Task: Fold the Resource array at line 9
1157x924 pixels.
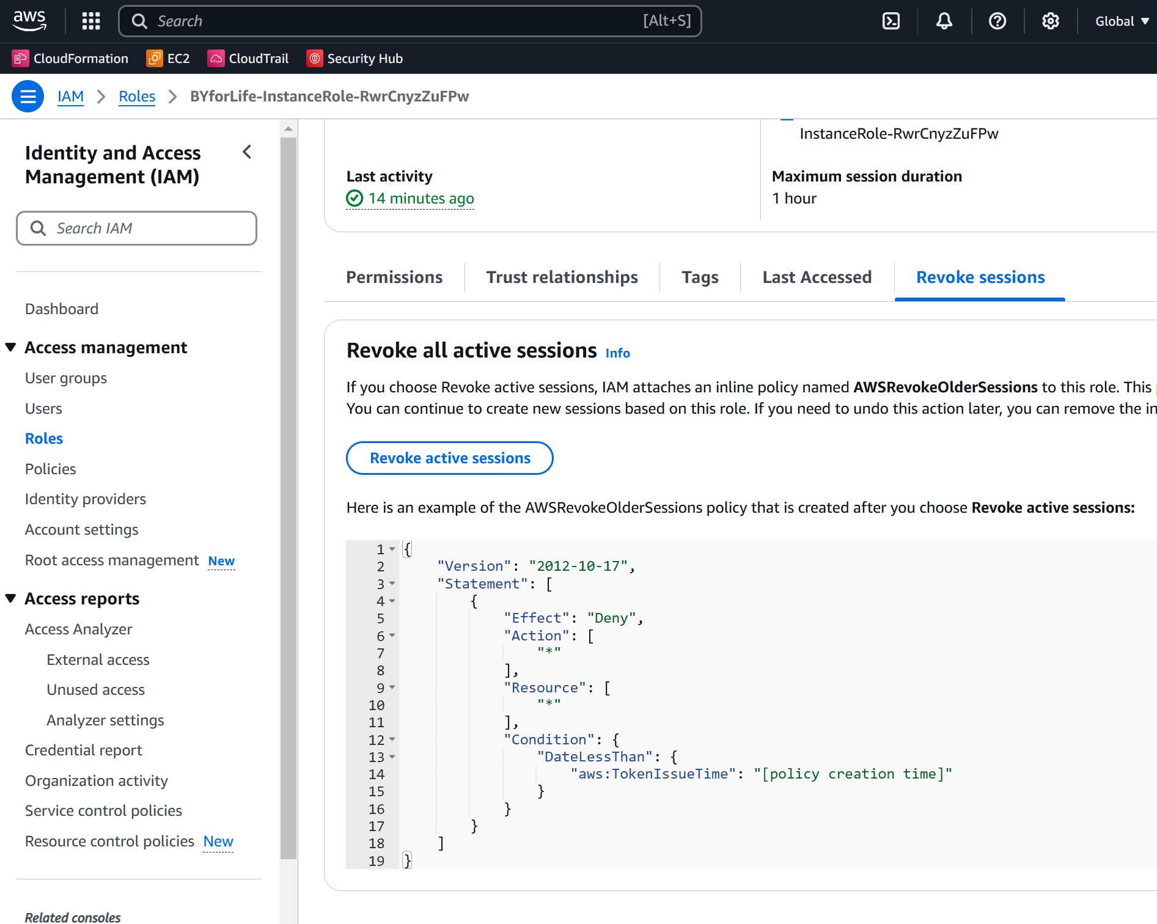Action: click(x=392, y=688)
